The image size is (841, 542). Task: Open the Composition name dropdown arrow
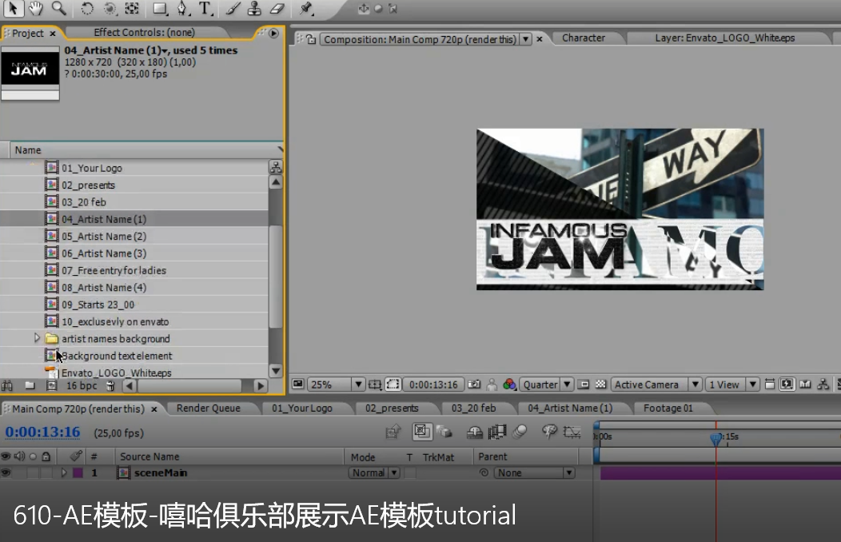pyautogui.click(x=526, y=39)
